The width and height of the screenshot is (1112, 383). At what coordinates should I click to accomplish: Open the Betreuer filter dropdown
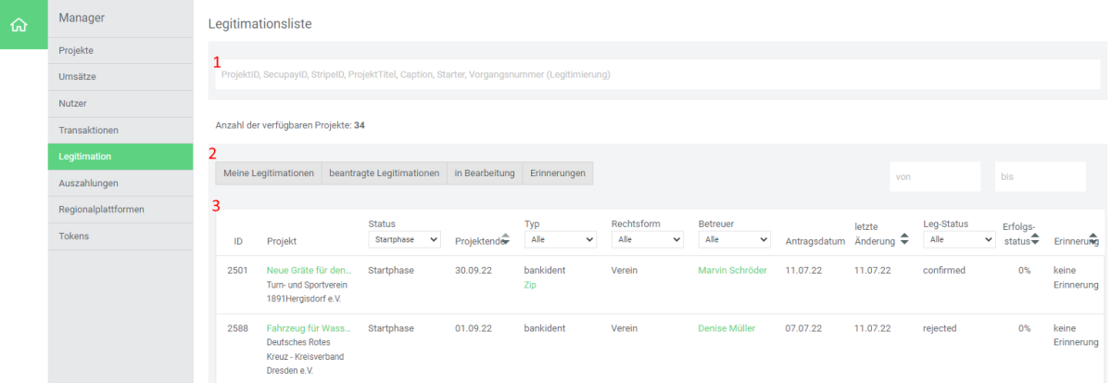point(734,239)
